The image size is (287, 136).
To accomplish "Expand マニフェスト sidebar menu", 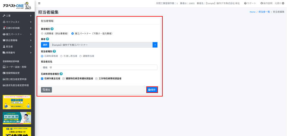I will pyautogui.click(x=17, y=22).
